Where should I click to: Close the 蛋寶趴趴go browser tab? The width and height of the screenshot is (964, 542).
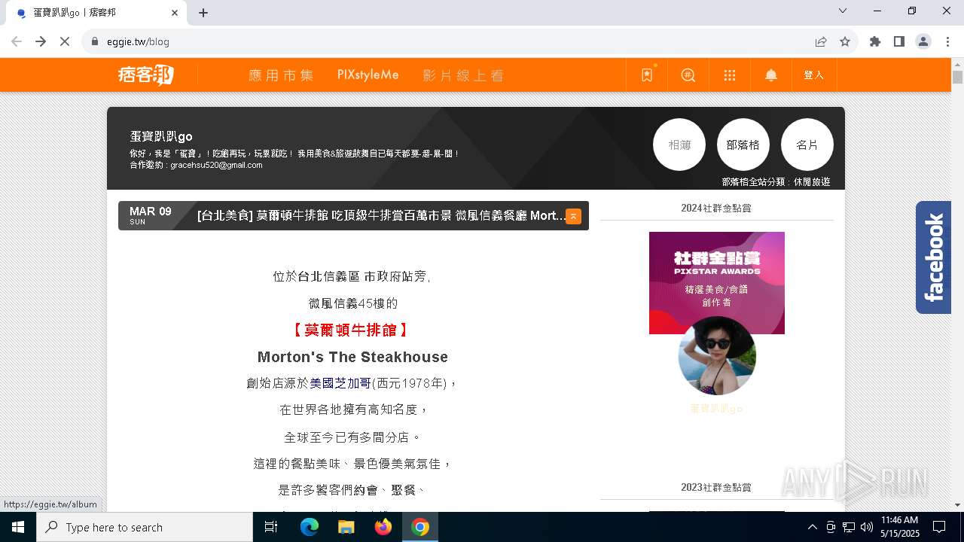[175, 13]
